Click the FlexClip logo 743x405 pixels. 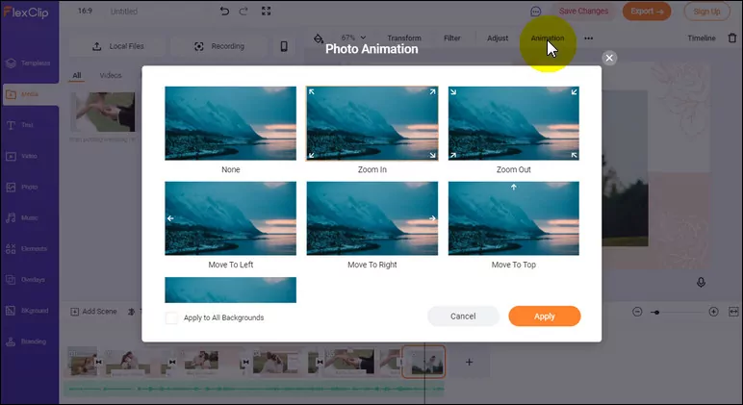[x=26, y=13]
